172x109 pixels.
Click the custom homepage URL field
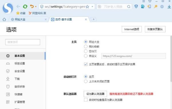click(133, 56)
